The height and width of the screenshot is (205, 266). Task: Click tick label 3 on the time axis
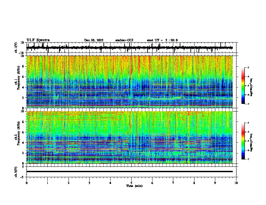click(89, 183)
